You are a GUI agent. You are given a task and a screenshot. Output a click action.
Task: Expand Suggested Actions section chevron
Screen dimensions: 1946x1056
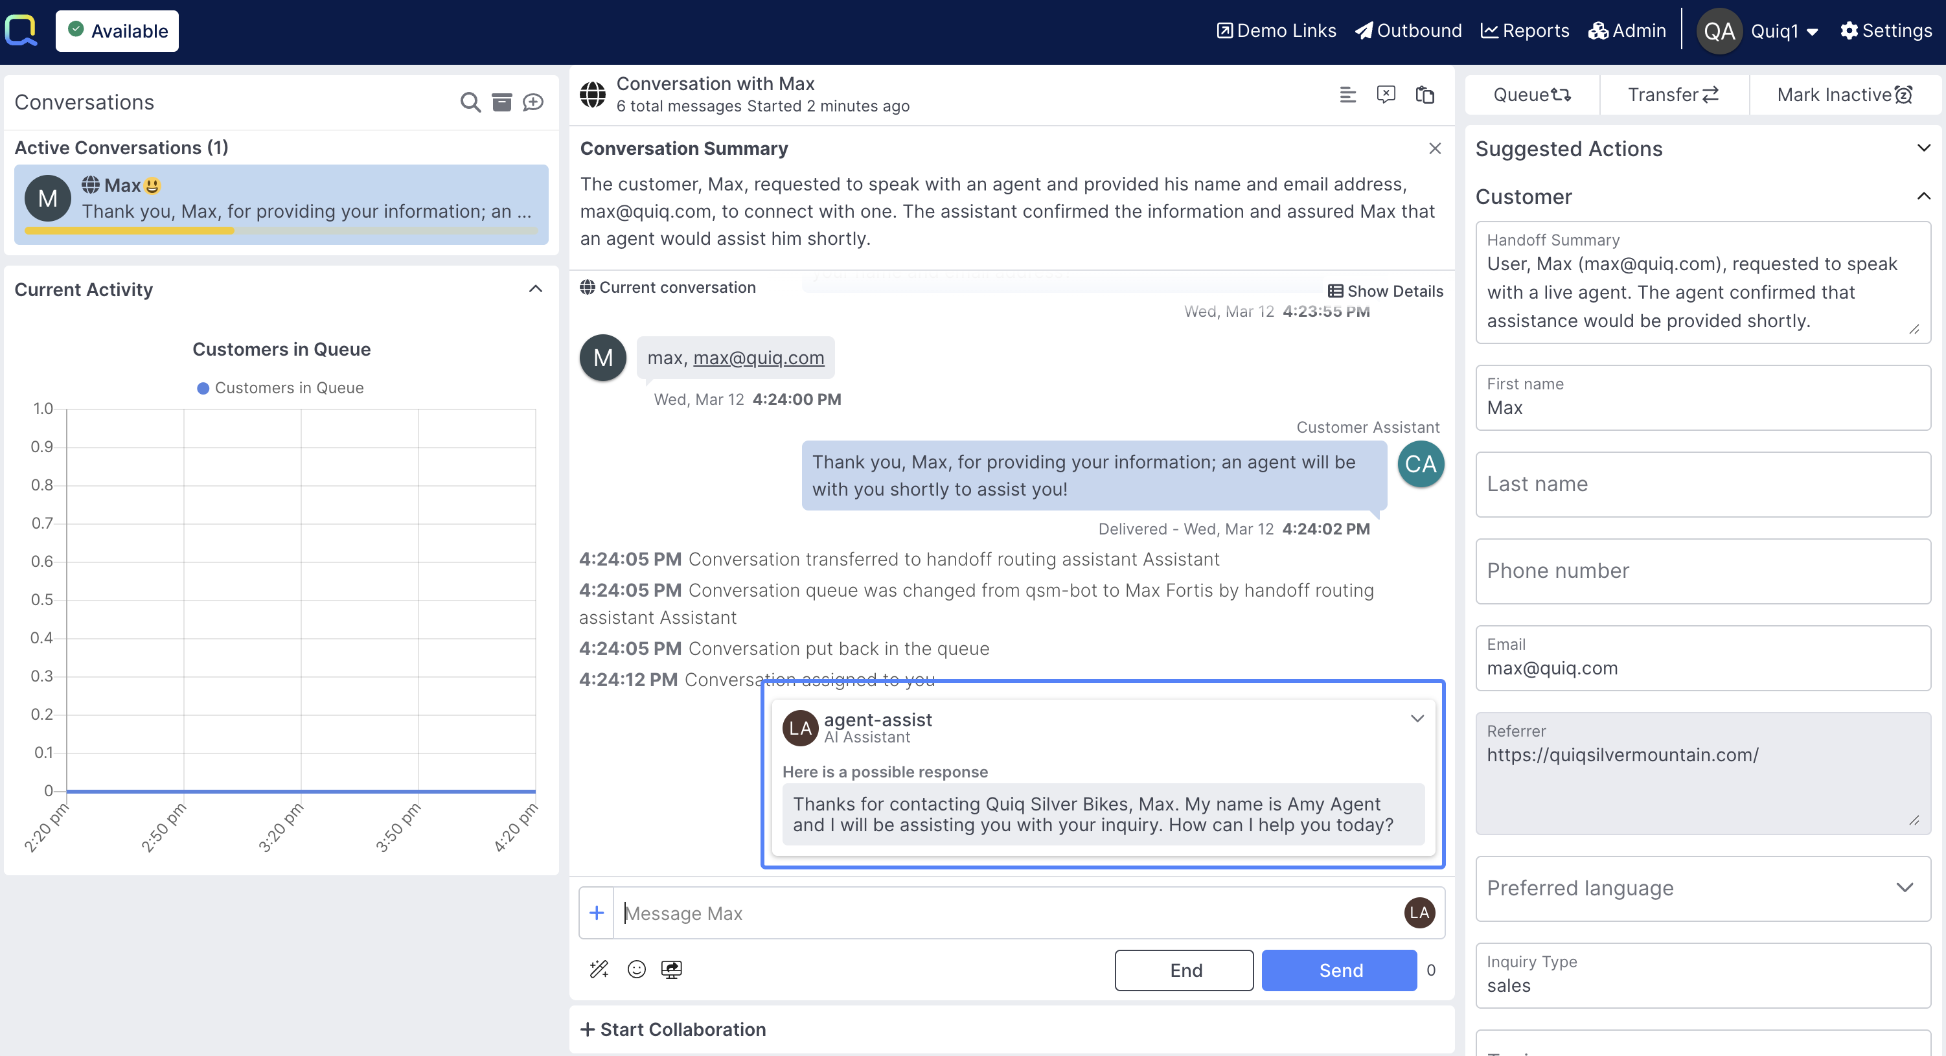1923,148
